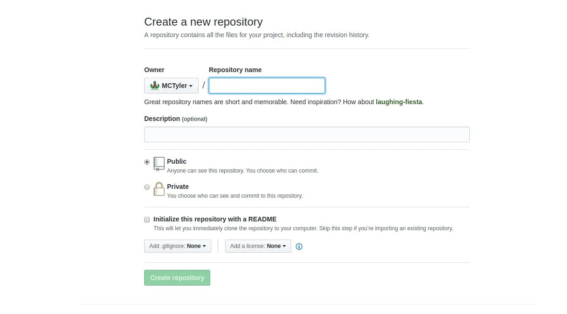567x314 pixels.
Task: Click the README initialization label
Action: 215,219
